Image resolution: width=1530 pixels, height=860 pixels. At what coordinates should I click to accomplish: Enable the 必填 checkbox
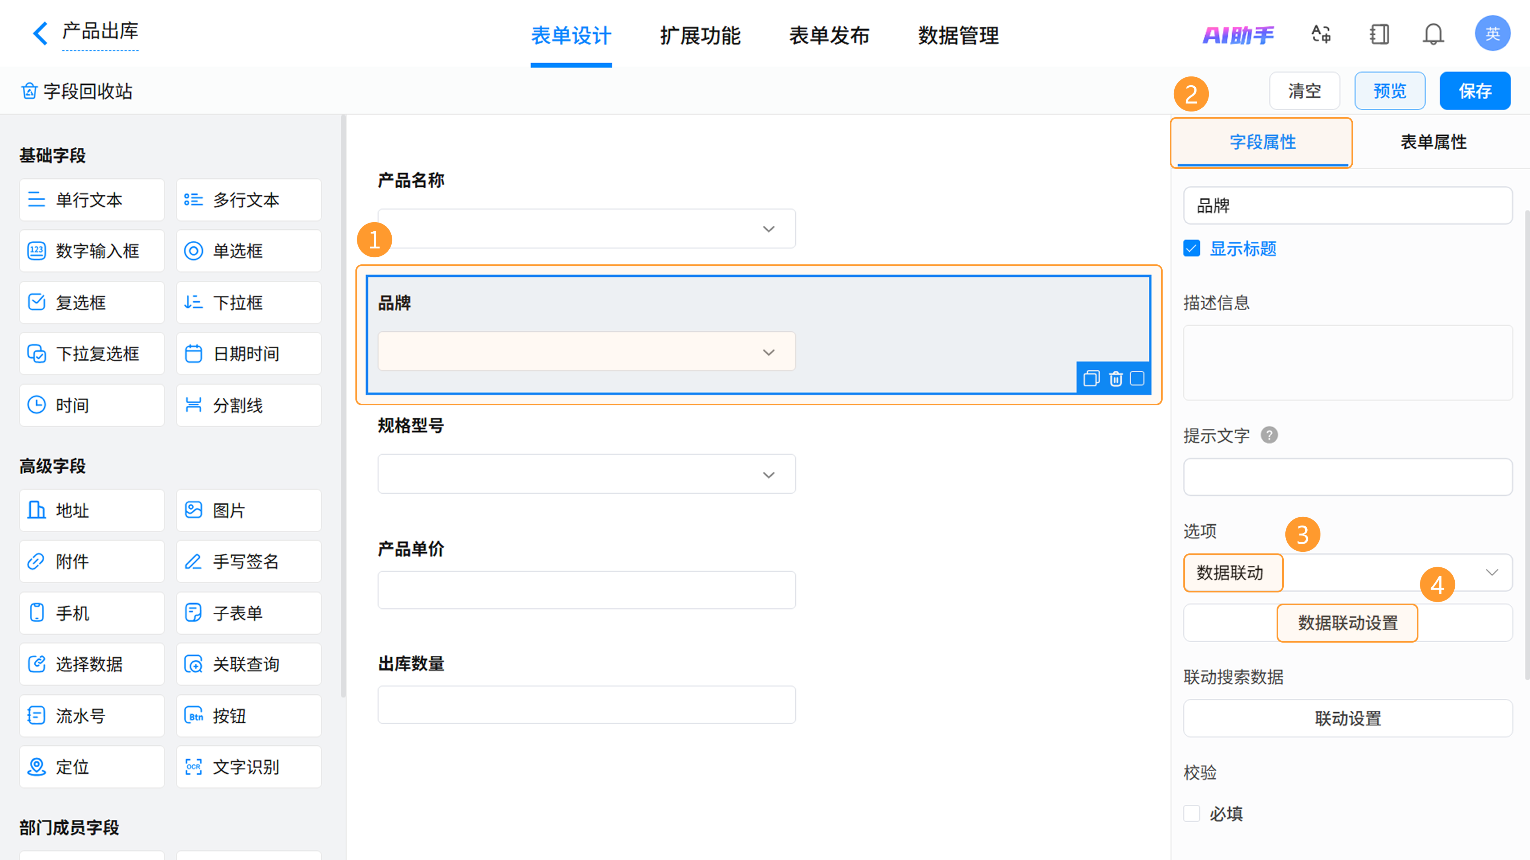click(x=1191, y=813)
